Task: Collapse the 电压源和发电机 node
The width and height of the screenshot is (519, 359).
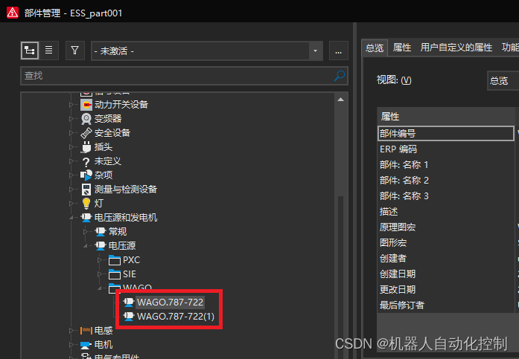Action: click(x=71, y=218)
